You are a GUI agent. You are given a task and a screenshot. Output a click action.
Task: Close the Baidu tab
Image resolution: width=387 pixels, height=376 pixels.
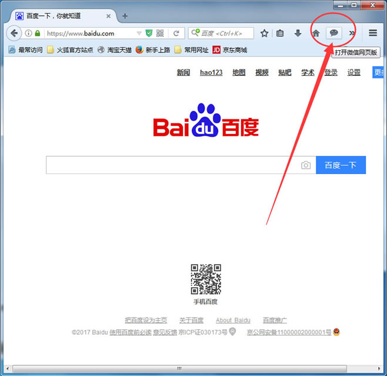point(108,16)
